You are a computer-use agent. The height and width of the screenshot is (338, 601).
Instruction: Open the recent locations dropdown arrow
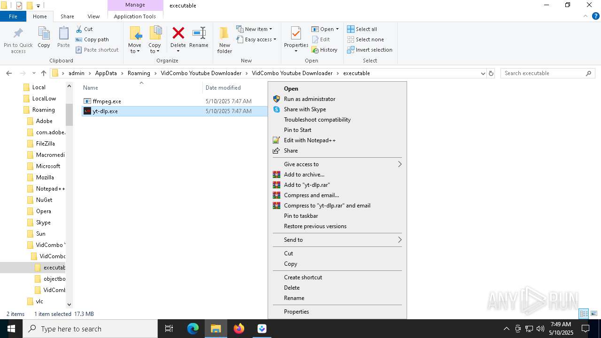pos(34,73)
